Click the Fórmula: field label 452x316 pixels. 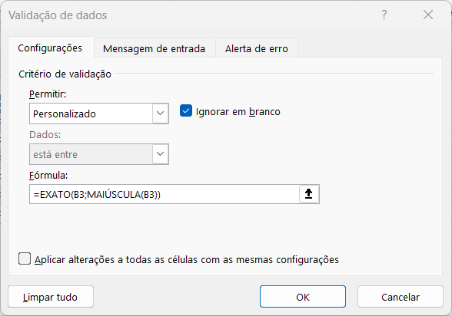(x=48, y=175)
